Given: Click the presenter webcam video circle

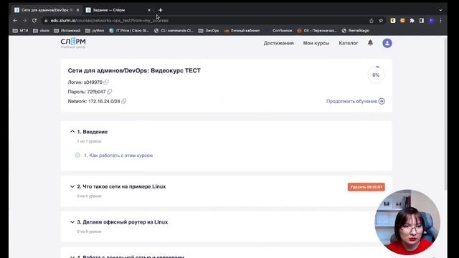Looking at the screenshot, I should coord(407,222).
